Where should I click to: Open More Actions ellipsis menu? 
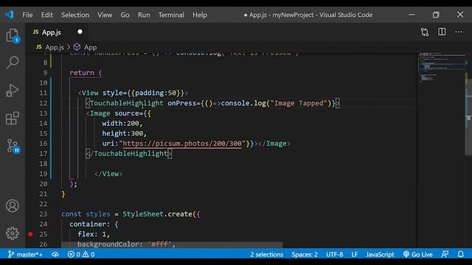[x=459, y=32]
